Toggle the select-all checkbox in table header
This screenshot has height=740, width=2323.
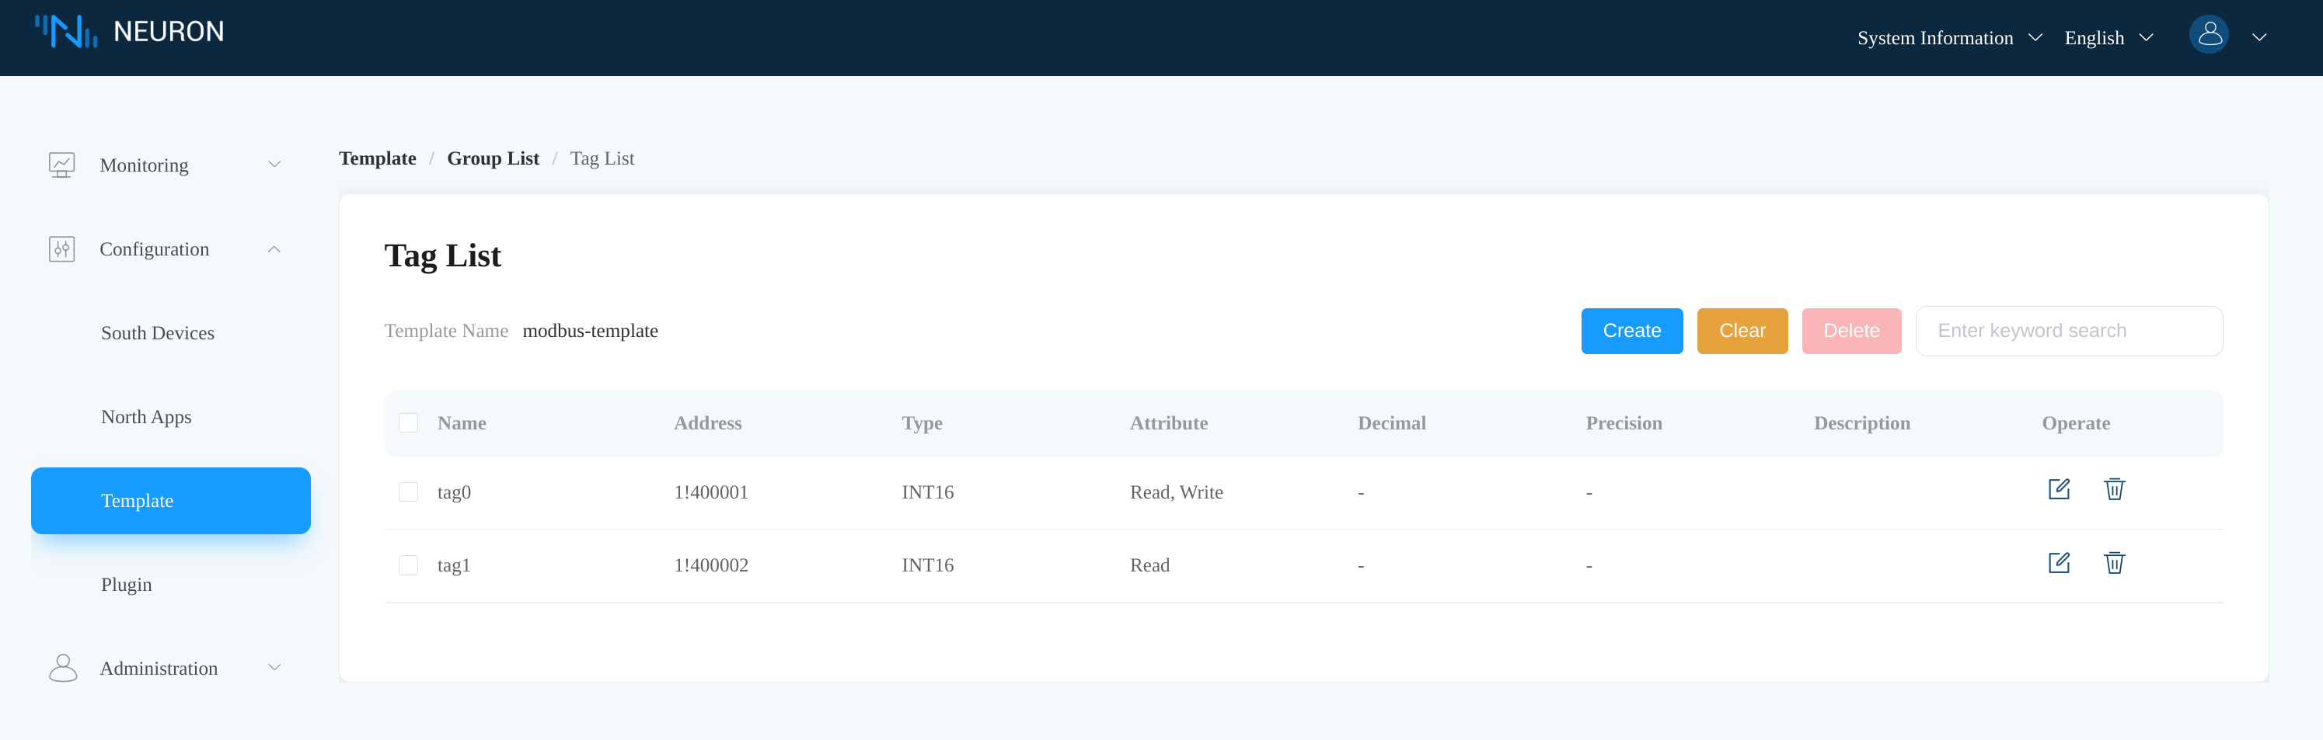point(409,422)
